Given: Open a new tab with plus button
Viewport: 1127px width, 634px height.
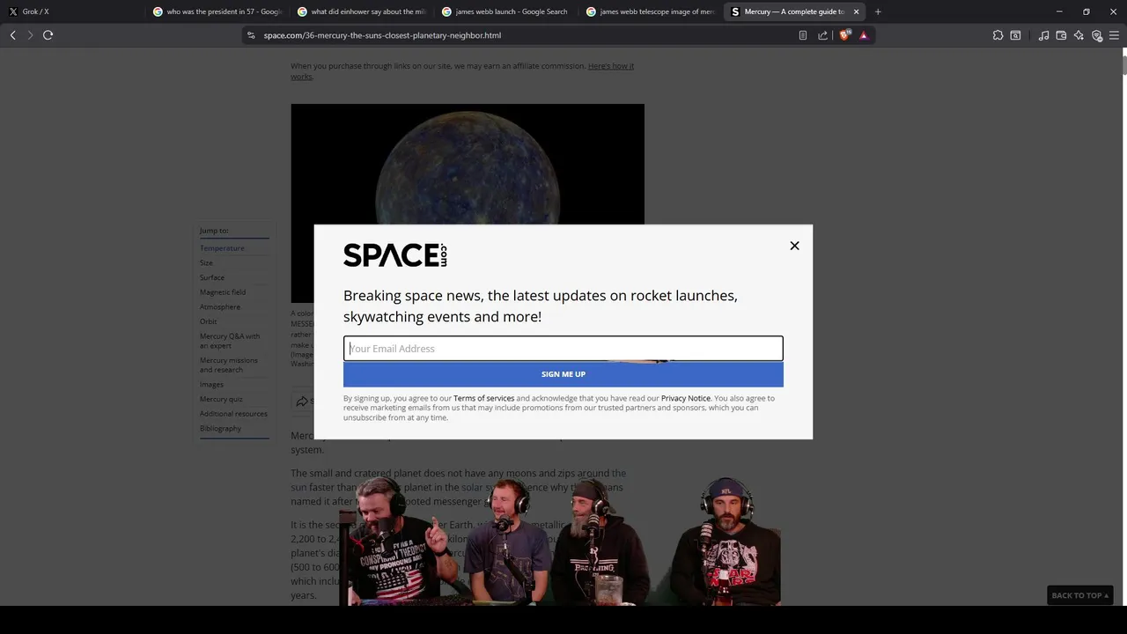Looking at the screenshot, I should pos(878,11).
